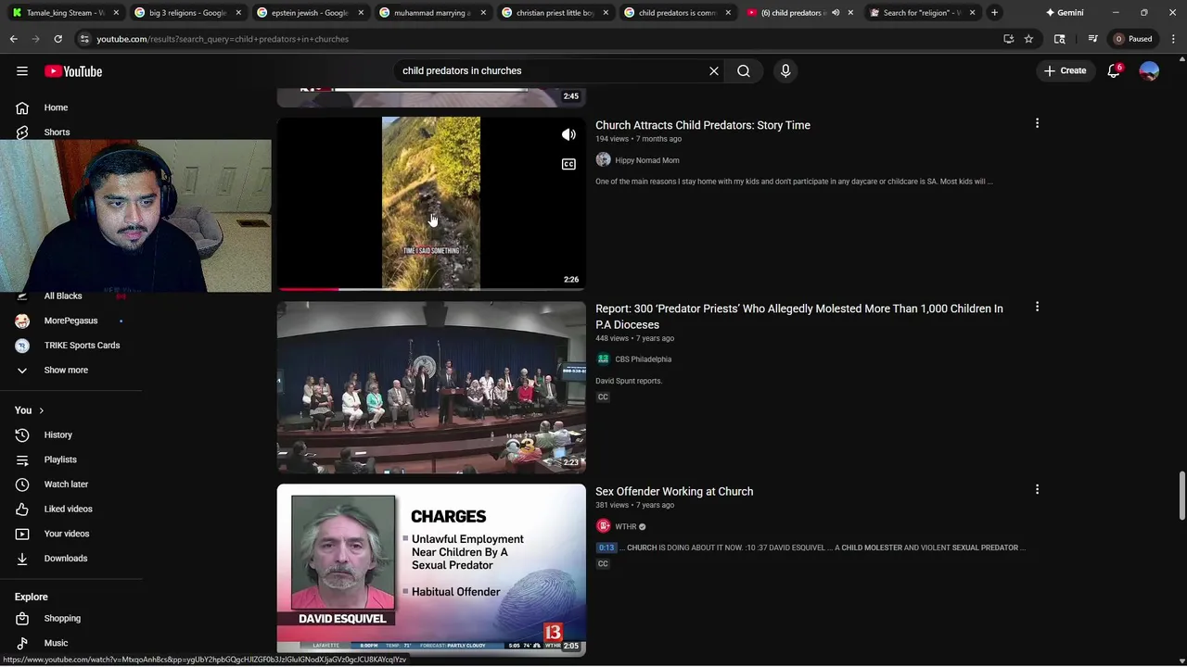Go back with the browser back arrow
This screenshot has width=1187, height=667.
point(14,39)
